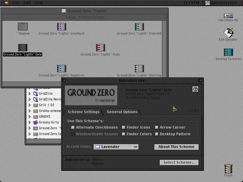Click the Ground Zero "Lights" folder icon in list window
243x182 pixels.
36,128
